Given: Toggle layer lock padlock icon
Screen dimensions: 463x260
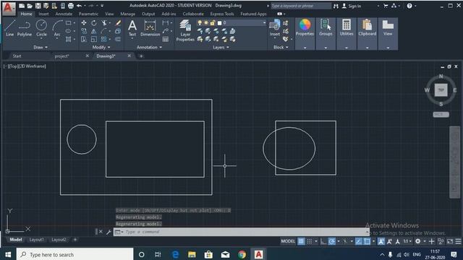Looking at the screenshot, I should click(212, 22).
